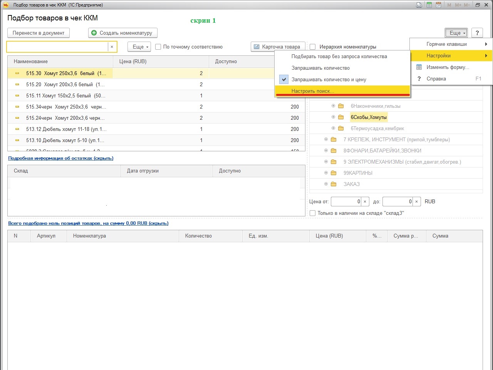
Task: Click 'Создать номенклатуру' button
Action: pos(123,33)
